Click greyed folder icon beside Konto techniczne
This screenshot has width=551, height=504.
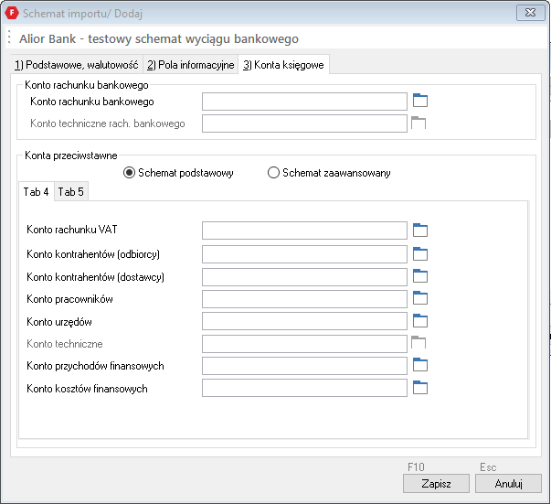419,343
